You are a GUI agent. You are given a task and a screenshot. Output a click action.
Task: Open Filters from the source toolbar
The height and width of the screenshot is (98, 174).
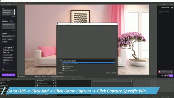point(44,76)
